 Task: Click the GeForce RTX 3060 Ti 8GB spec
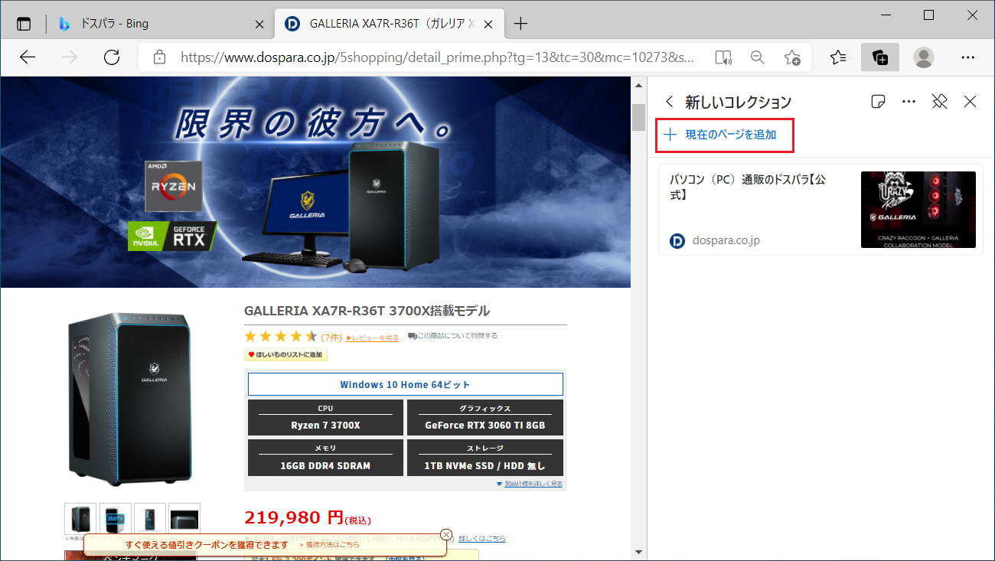485,418
